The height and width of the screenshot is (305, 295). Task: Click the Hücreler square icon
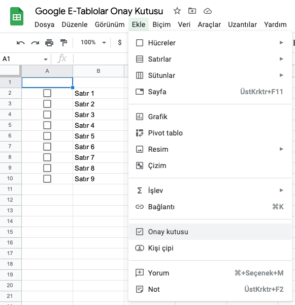[140, 43]
